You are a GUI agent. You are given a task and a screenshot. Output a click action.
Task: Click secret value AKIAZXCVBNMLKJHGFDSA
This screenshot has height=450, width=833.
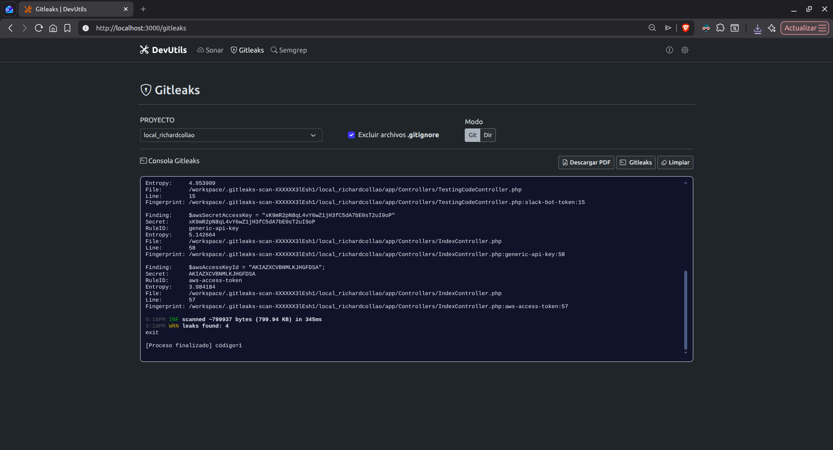coord(222,274)
